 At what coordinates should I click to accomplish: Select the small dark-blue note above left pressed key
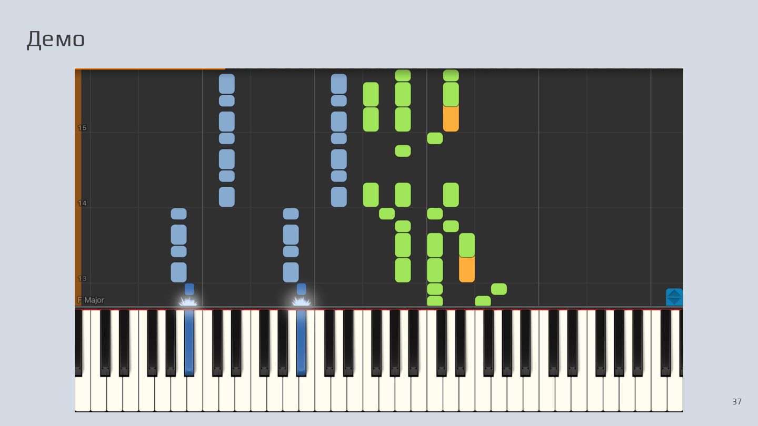189,289
